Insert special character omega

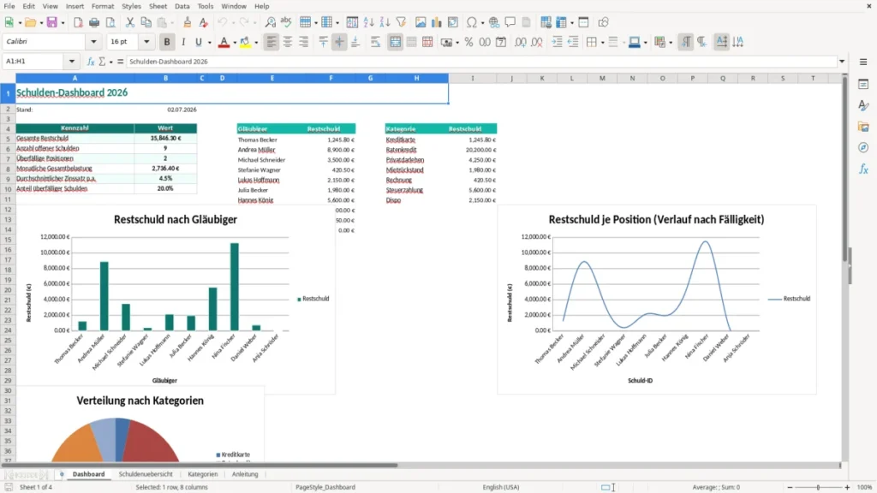pyautogui.click(x=472, y=22)
